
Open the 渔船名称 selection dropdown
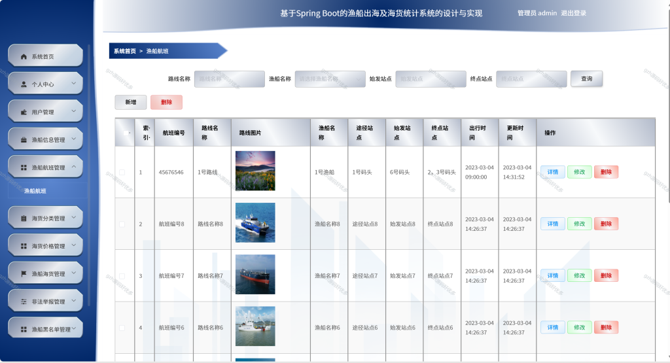pos(330,79)
